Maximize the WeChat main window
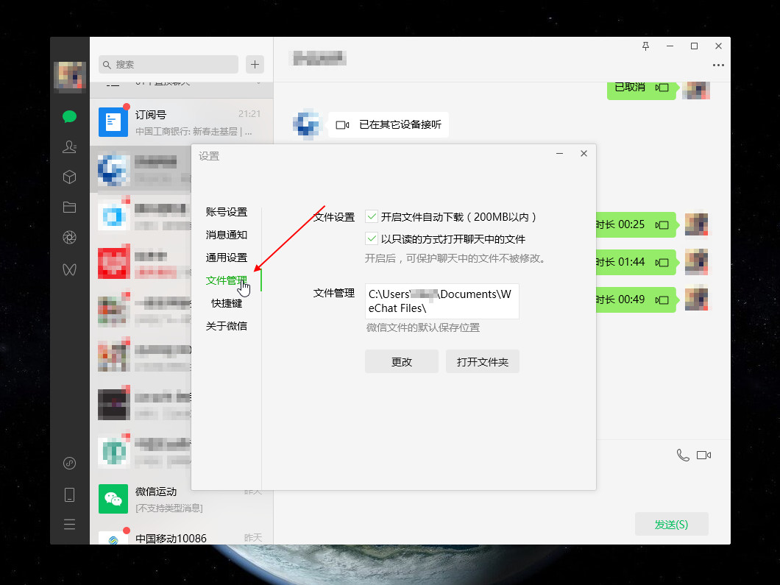 click(x=694, y=46)
